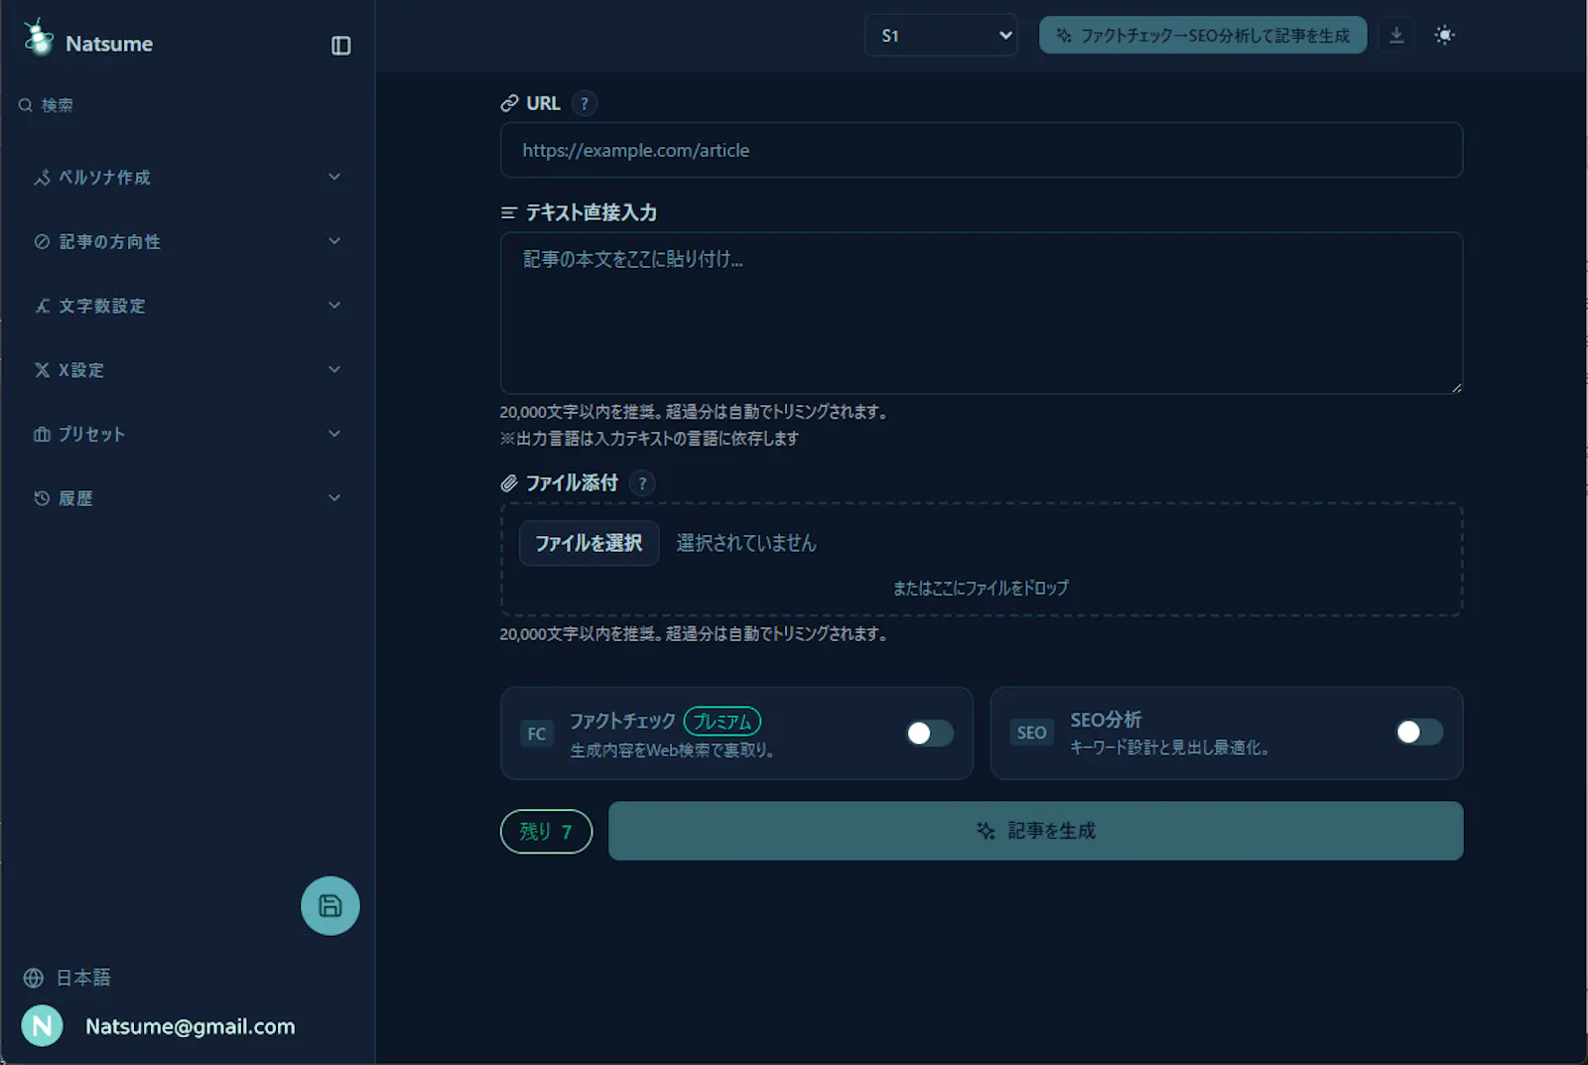Enable the SEO分析 toggle switch
Image resolution: width=1588 pixels, height=1065 pixels.
click(x=1419, y=732)
